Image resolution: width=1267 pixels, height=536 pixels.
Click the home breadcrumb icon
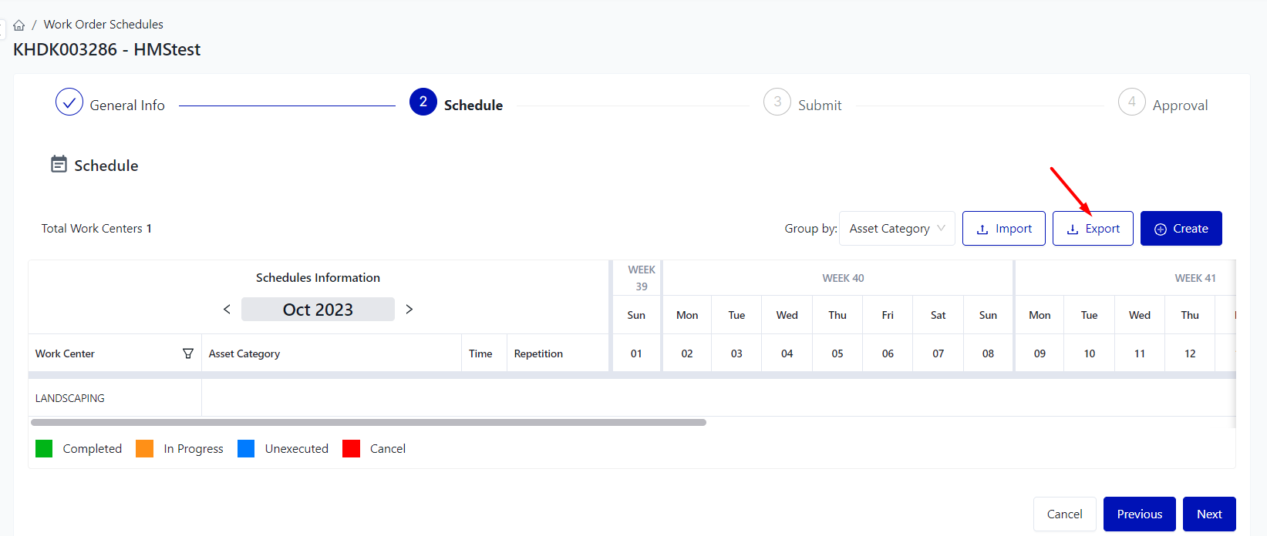click(x=19, y=25)
